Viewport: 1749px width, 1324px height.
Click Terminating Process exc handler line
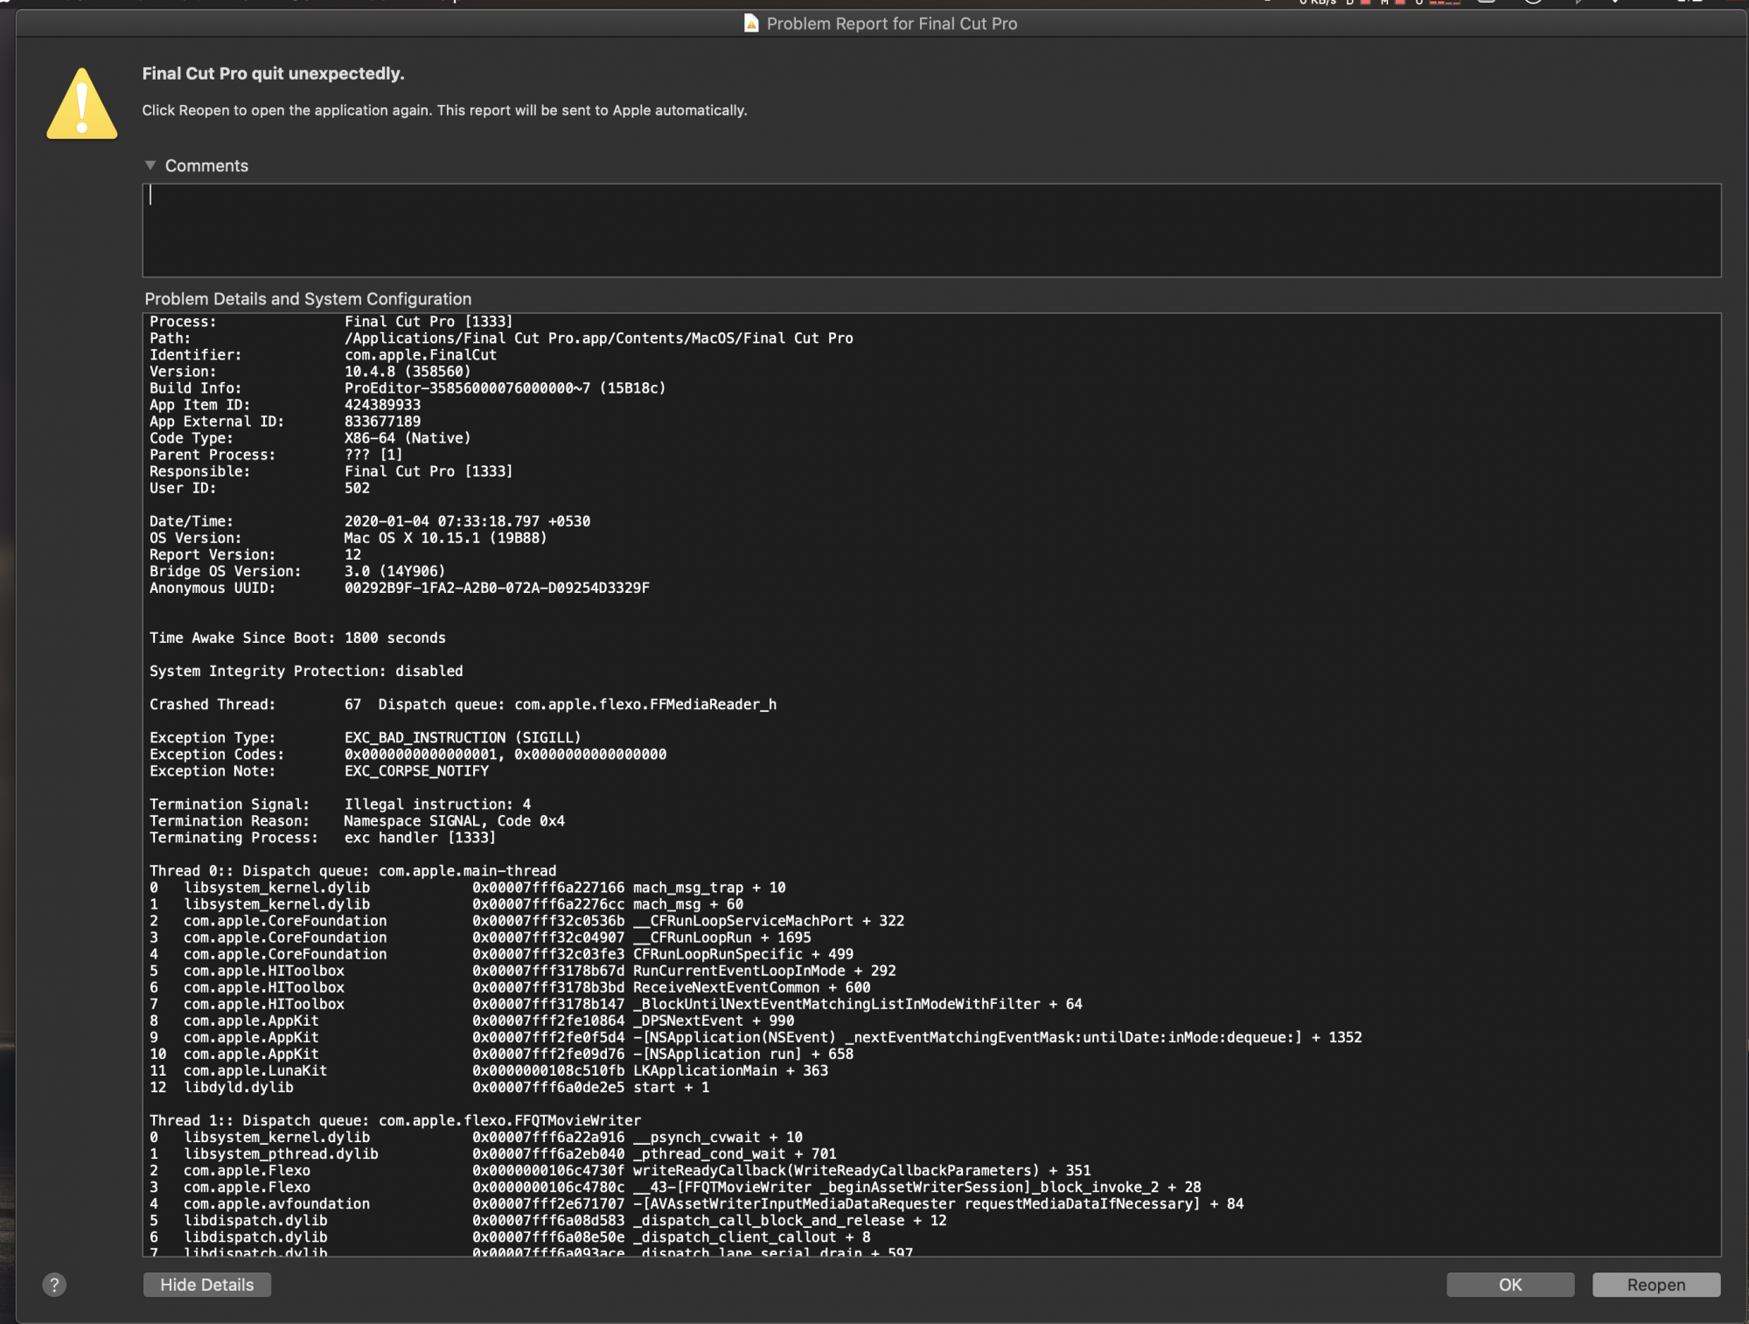323,837
